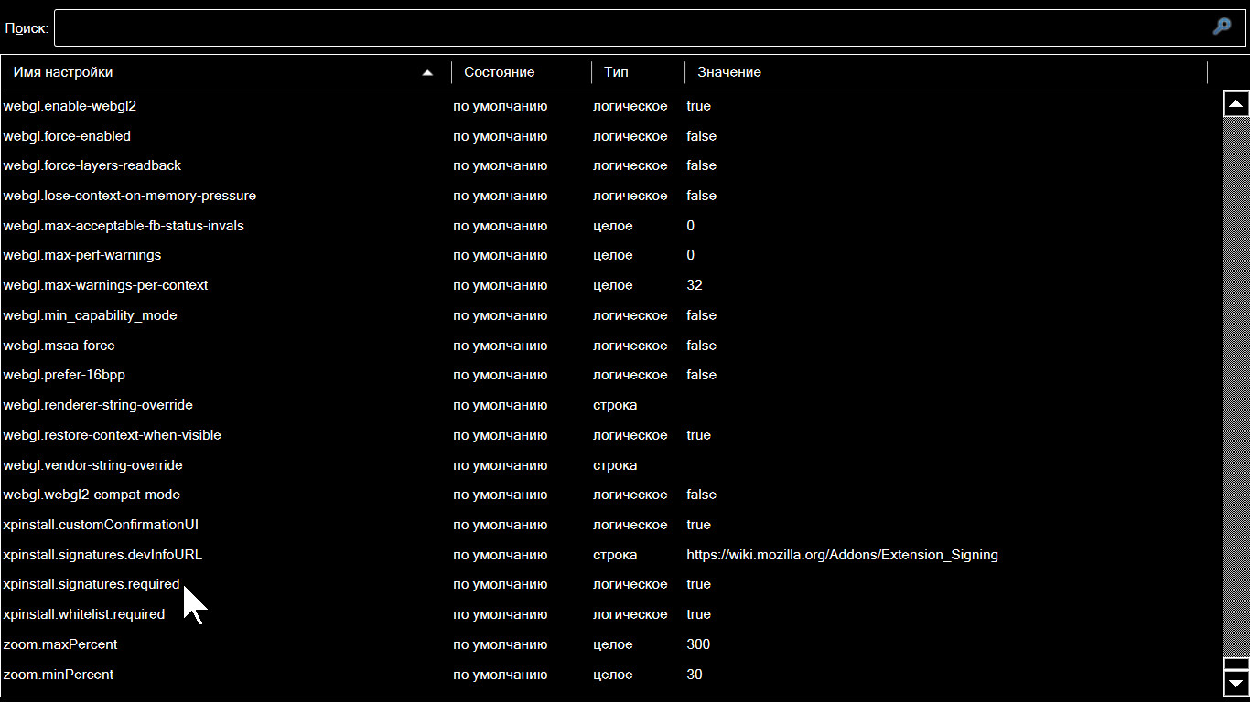Sort by Значение column header
1250x702 pixels.
946,72
